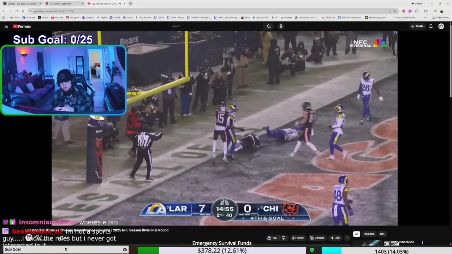The height and width of the screenshot is (254, 452).
Task: Open the Spectrum TV bookmark
Action: [x=260, y=17]
